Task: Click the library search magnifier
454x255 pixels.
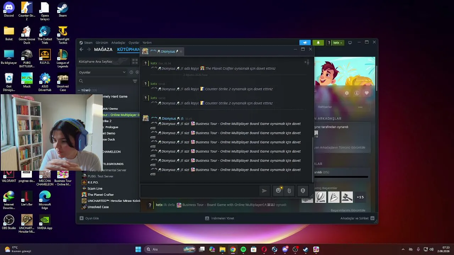Action: (x=81, y=81)
